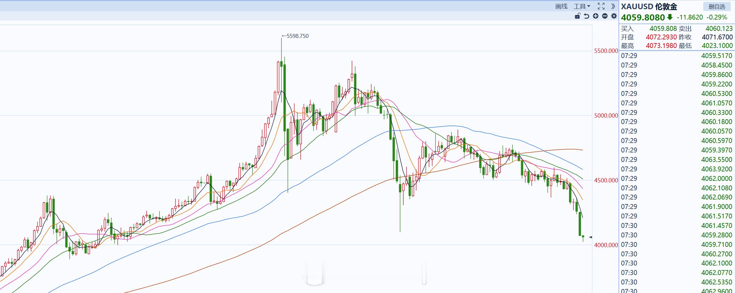
Task: Click tick price 4063.9200
Action: tap(717, 169)
